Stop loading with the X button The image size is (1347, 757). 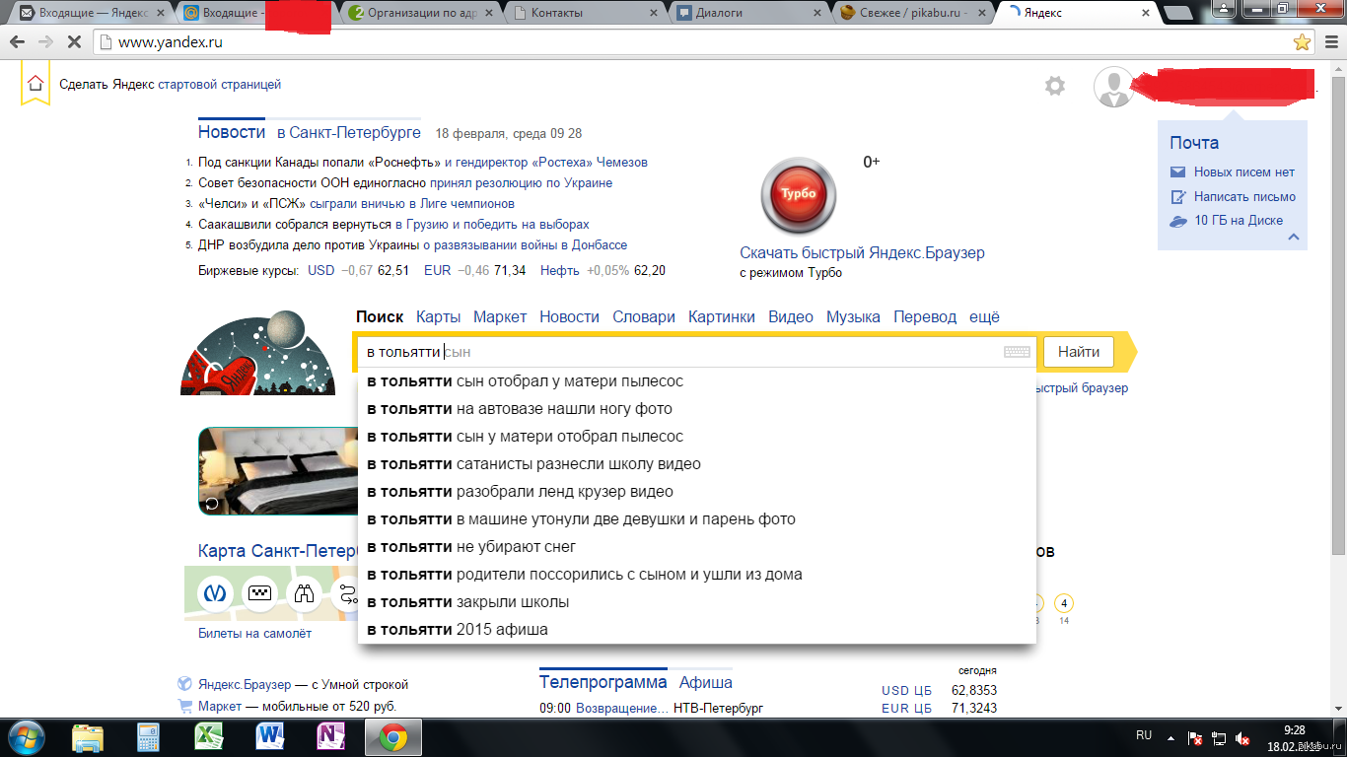coord(76,42)
